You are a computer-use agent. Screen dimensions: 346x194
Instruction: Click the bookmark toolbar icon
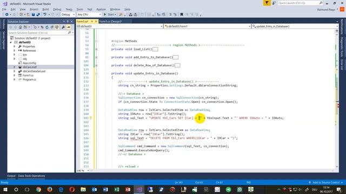[182, 15]
